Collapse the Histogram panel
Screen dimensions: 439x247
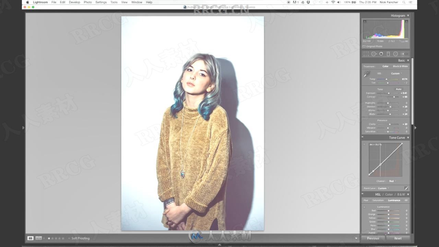pyautogui.click(x=408, y=16)
